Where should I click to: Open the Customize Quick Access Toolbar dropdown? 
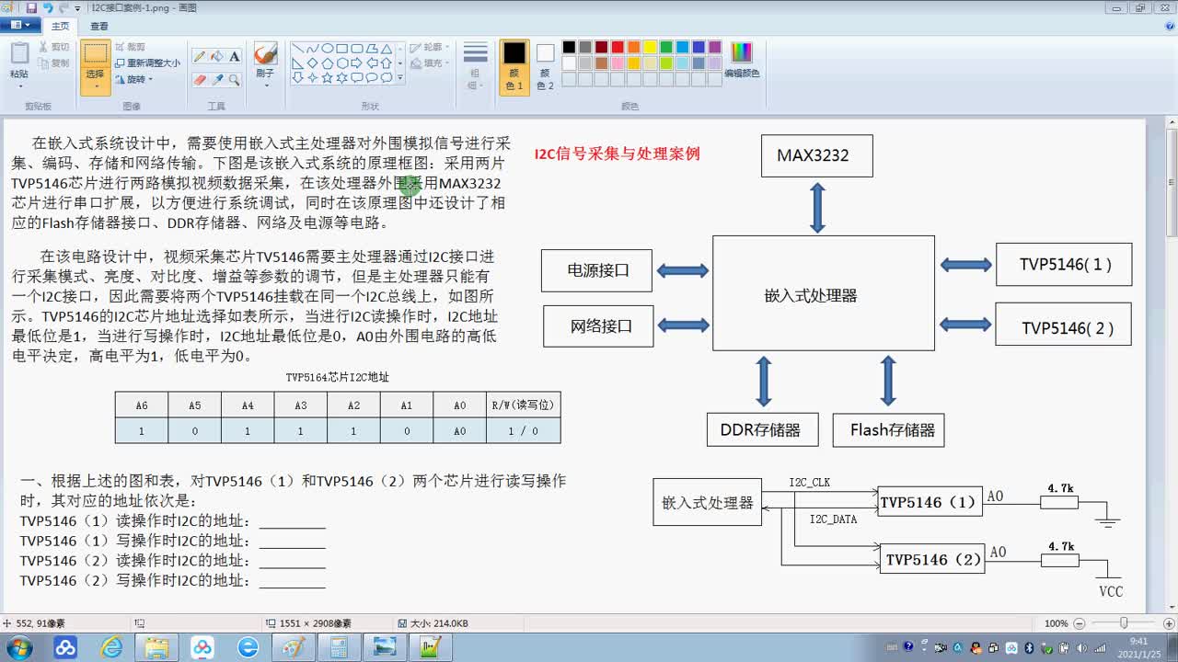[x=77, y=7]
